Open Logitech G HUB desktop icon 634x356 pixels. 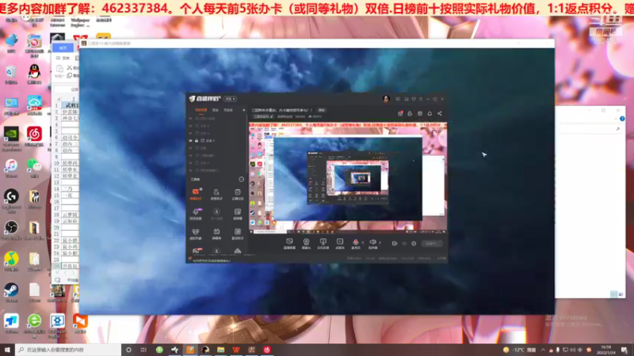coord(11,201)
